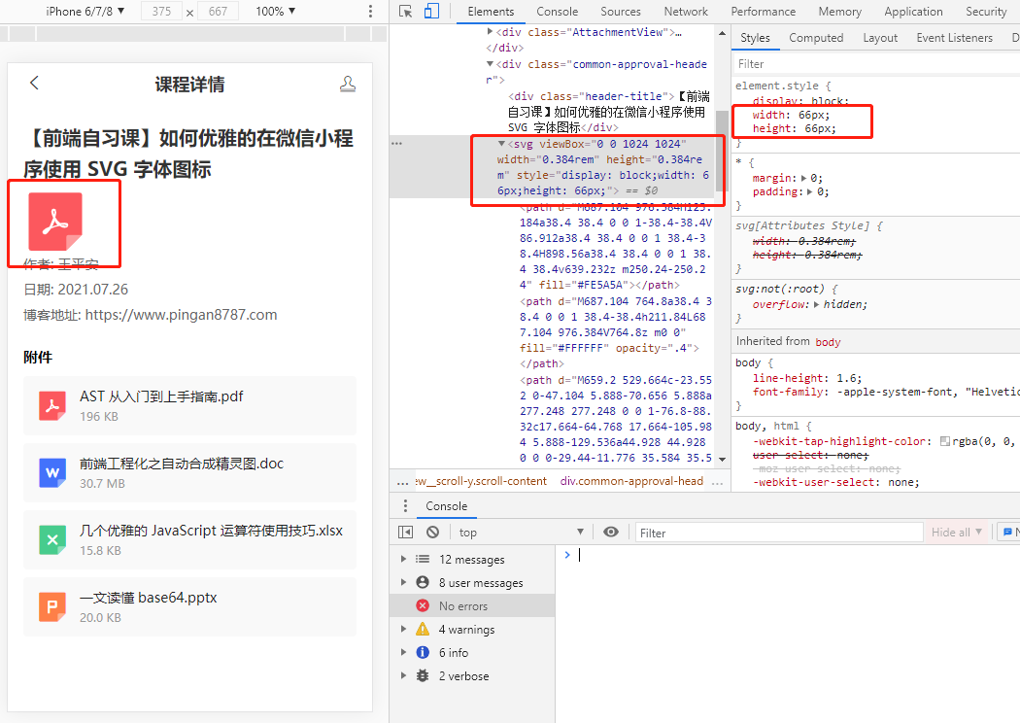Toggle the device toolbar icon

click(x=431, y=11)
